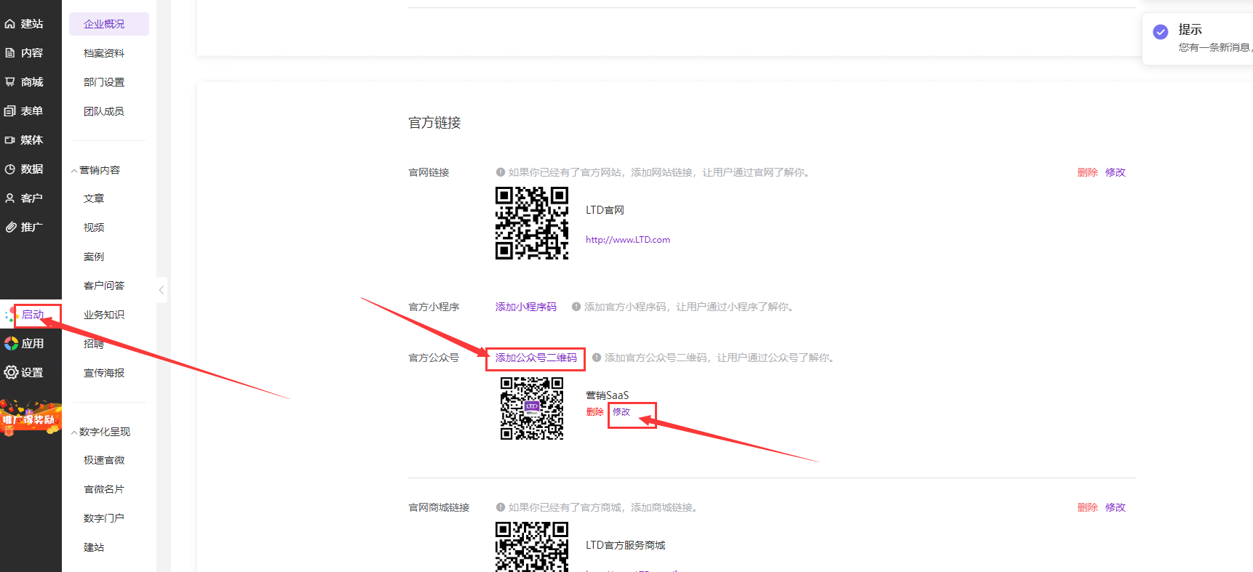This screenshot has width=1253, height=572.
Task: Select 数字门户 in the sidebar
Action: [x=104, y=518]
